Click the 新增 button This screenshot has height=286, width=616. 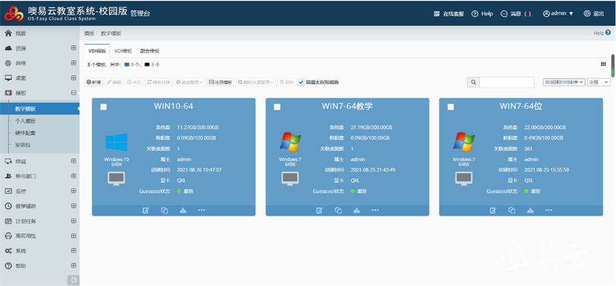94,82
